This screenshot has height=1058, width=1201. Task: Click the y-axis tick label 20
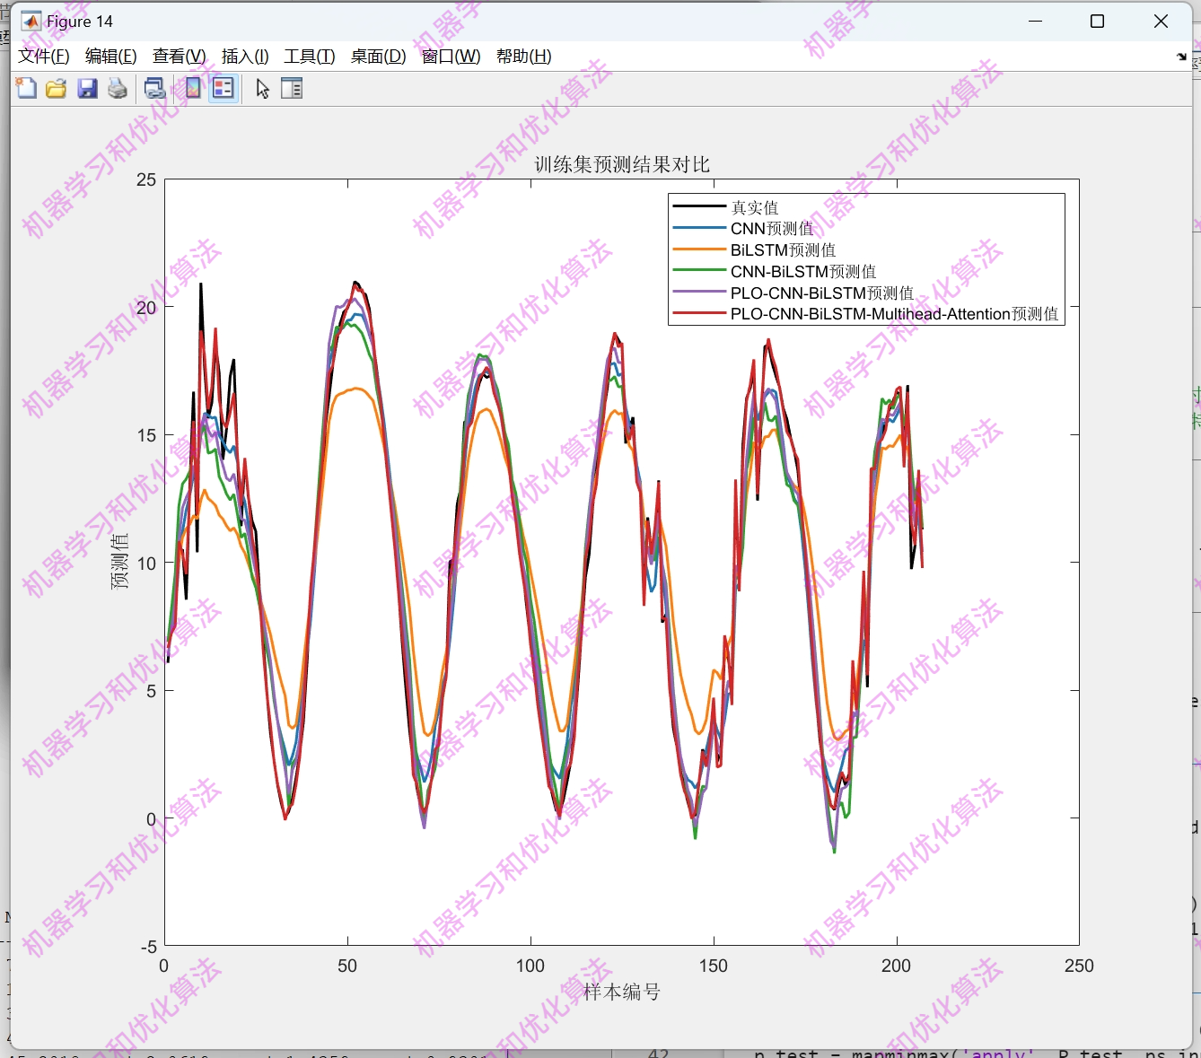[146, 307]
